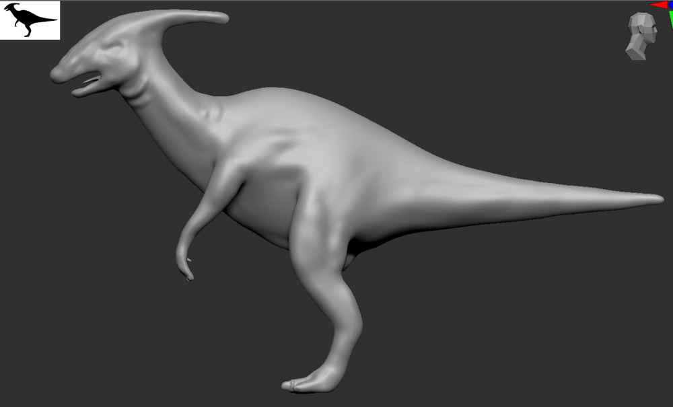Click the green axis cone indicator
Image resolution: width=673 pixels, height=407 pixels.
(x=670, y=20)
